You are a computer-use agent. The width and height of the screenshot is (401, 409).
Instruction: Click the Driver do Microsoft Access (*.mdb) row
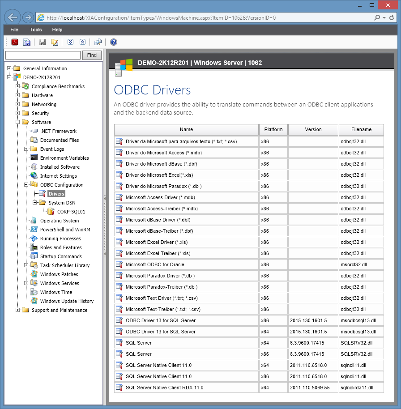click(x=249, y=153)
